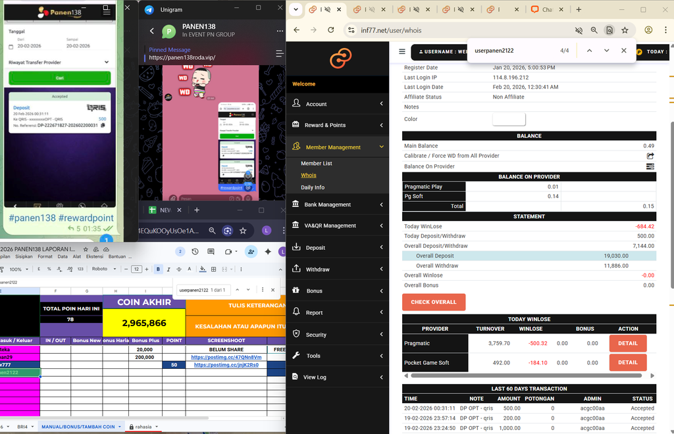Image resolution: width=674 pixels, height=434 pixels.
Task: Bookmark the inf77.net page with star
Action: click(625, 30)
